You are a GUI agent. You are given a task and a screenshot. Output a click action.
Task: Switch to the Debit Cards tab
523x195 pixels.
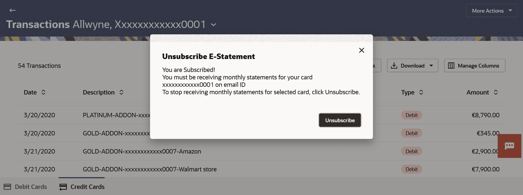(x=25, y=187)
